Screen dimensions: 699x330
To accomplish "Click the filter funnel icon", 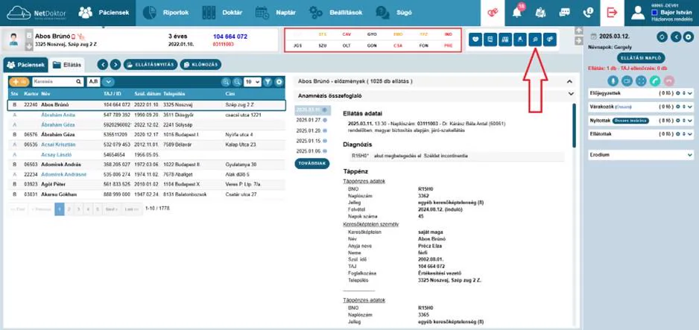I will (268, 82).
